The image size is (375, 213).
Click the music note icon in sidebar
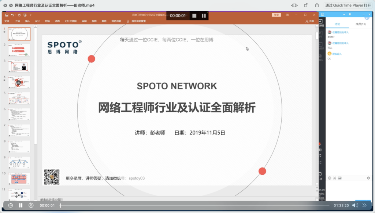pos(320,155)
